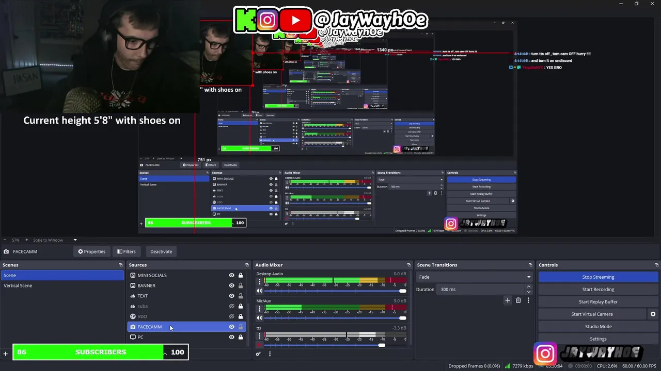Hide the MINI SOCIALS source
This screenshot has width=661, height=371.
(231, 275)
